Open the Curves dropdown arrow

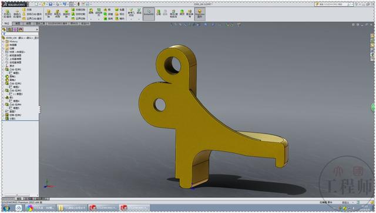pos(139,19)
